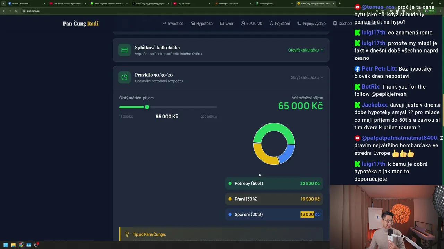Close the Home - Restream tab
This screenshot has height=249, width=444.
point(44,3)
